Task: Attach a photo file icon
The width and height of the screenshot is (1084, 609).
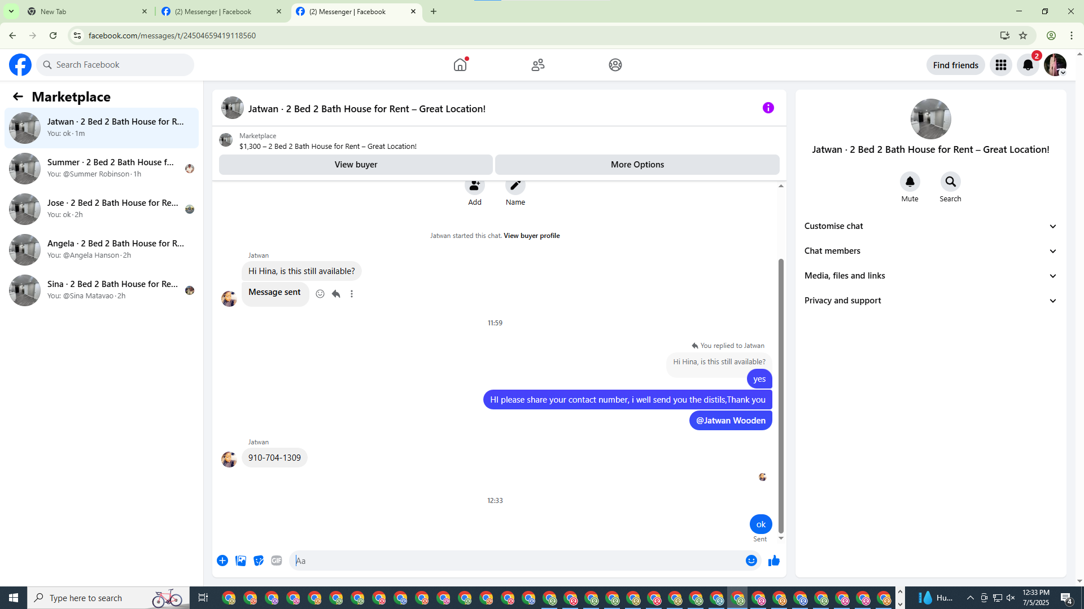Action: [x=241, y=561]
